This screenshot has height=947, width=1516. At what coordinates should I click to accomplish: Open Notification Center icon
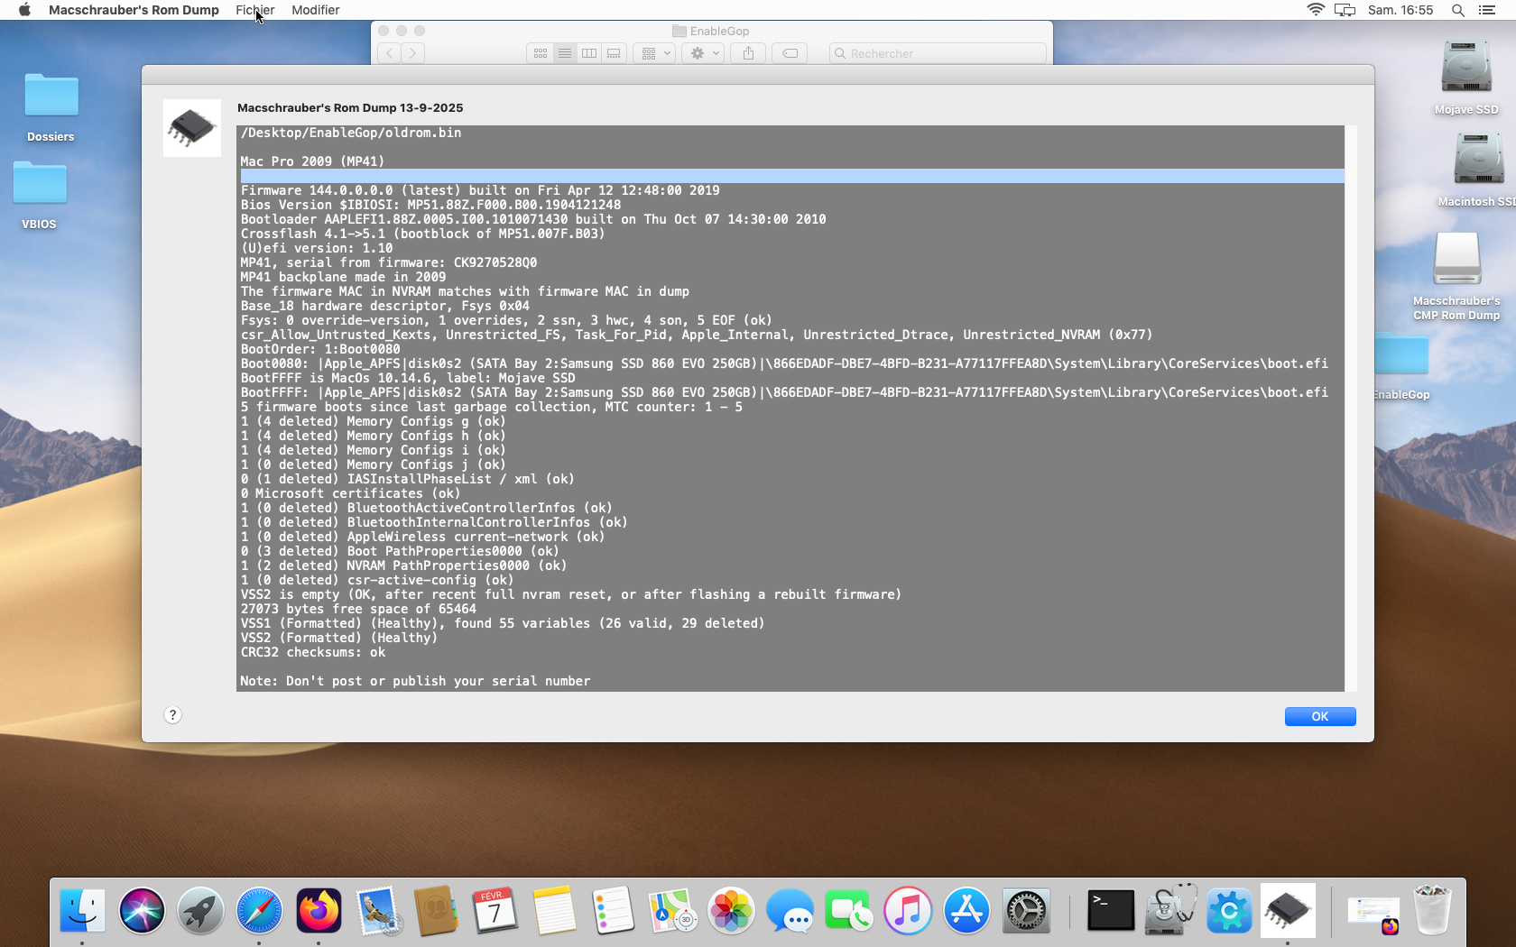(x=1487, y=10)
